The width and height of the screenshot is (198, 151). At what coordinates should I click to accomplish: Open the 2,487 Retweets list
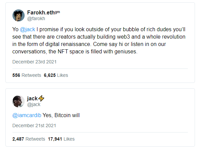click(29, 139)
